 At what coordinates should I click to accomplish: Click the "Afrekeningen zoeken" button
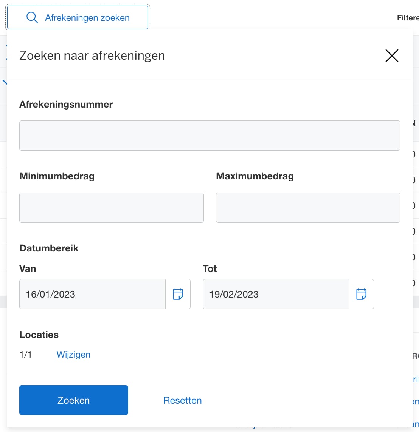(x=78, y=17)
